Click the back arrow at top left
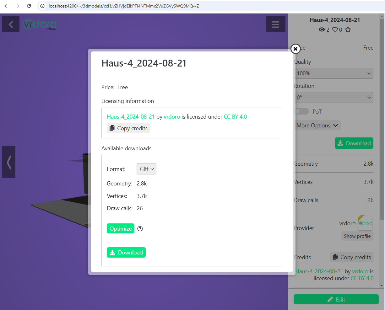Image resolution: width=385 pixels, height=310 pixels. 11,24
